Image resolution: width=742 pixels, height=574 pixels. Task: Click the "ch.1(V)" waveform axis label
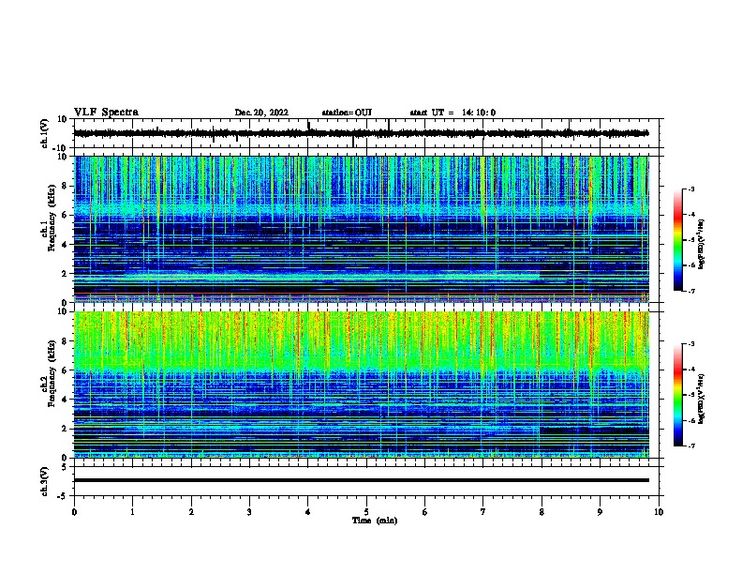[x=45, y=133]
